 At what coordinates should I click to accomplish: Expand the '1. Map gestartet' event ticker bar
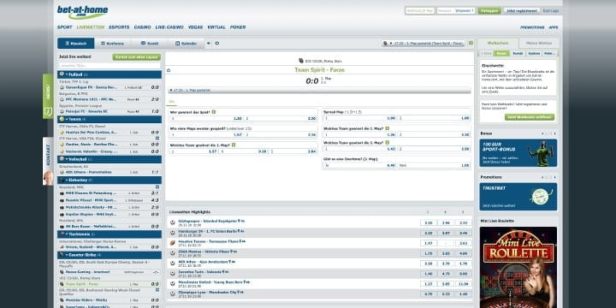pos(319,91)
